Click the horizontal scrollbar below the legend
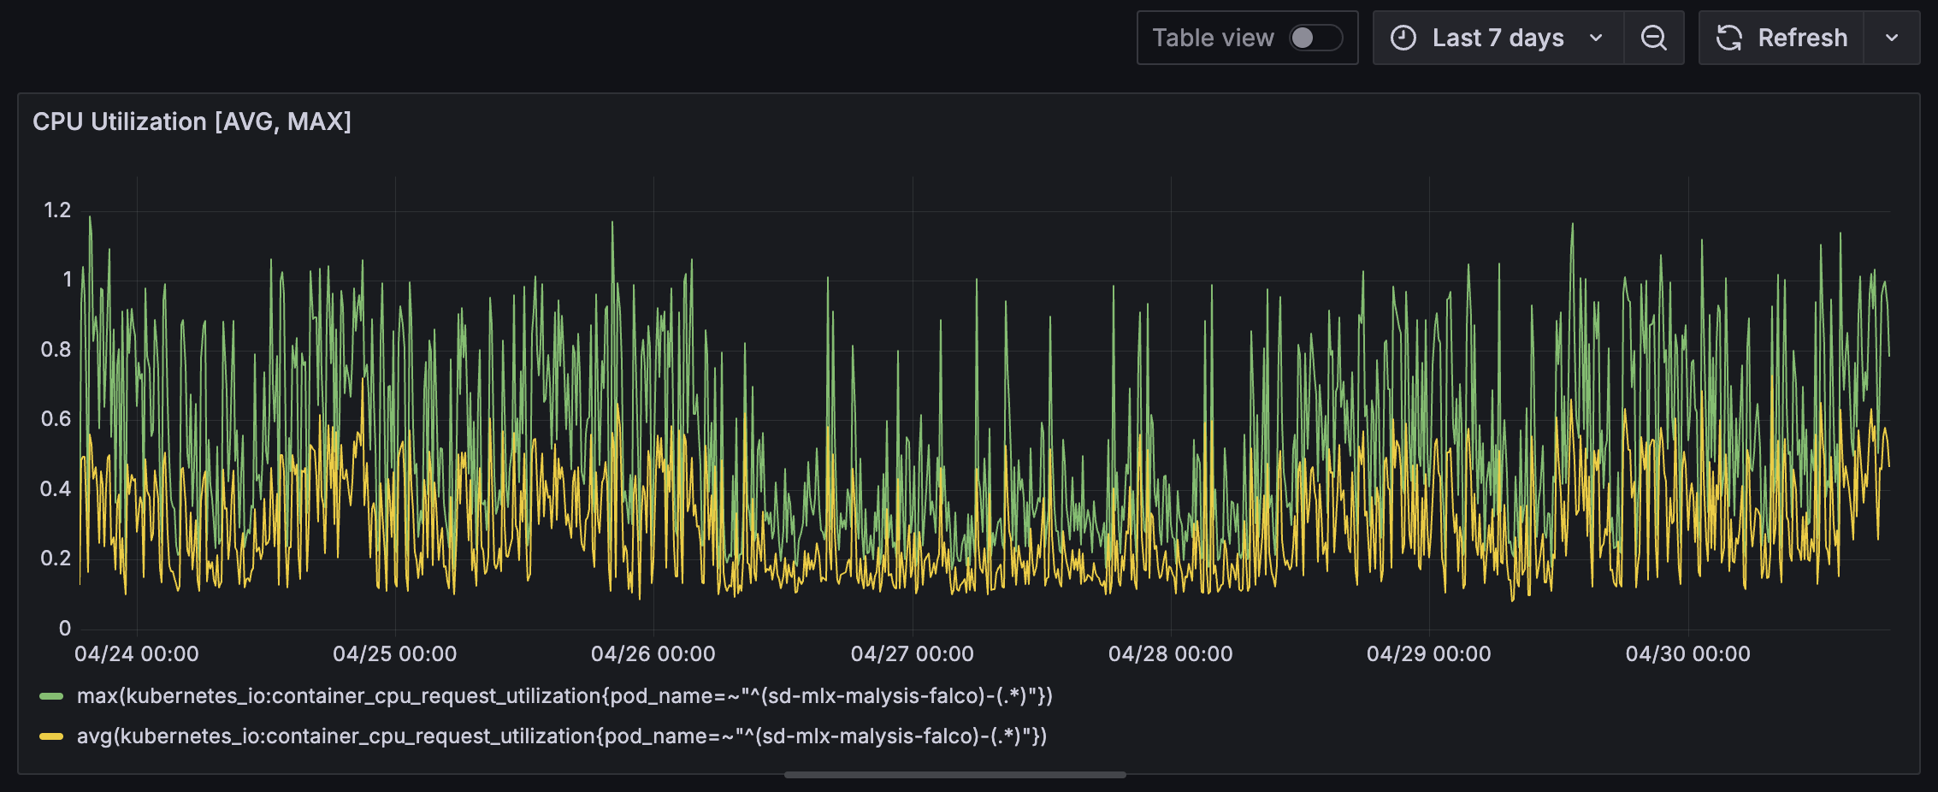1938x792 pixels. [955, 774]
